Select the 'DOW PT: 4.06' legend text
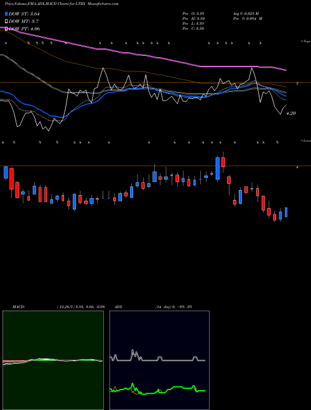This screenshot has height=410, width=311. click(x=24, y=29)
